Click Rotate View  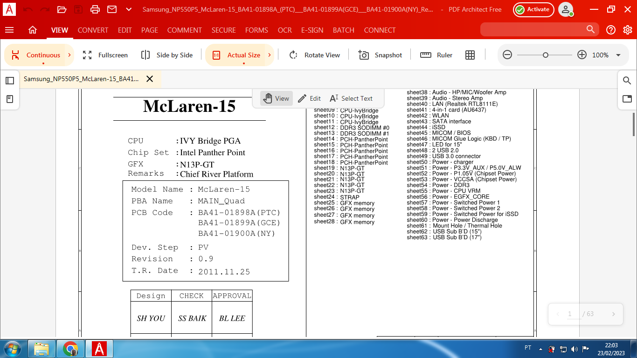coord(315,55)
